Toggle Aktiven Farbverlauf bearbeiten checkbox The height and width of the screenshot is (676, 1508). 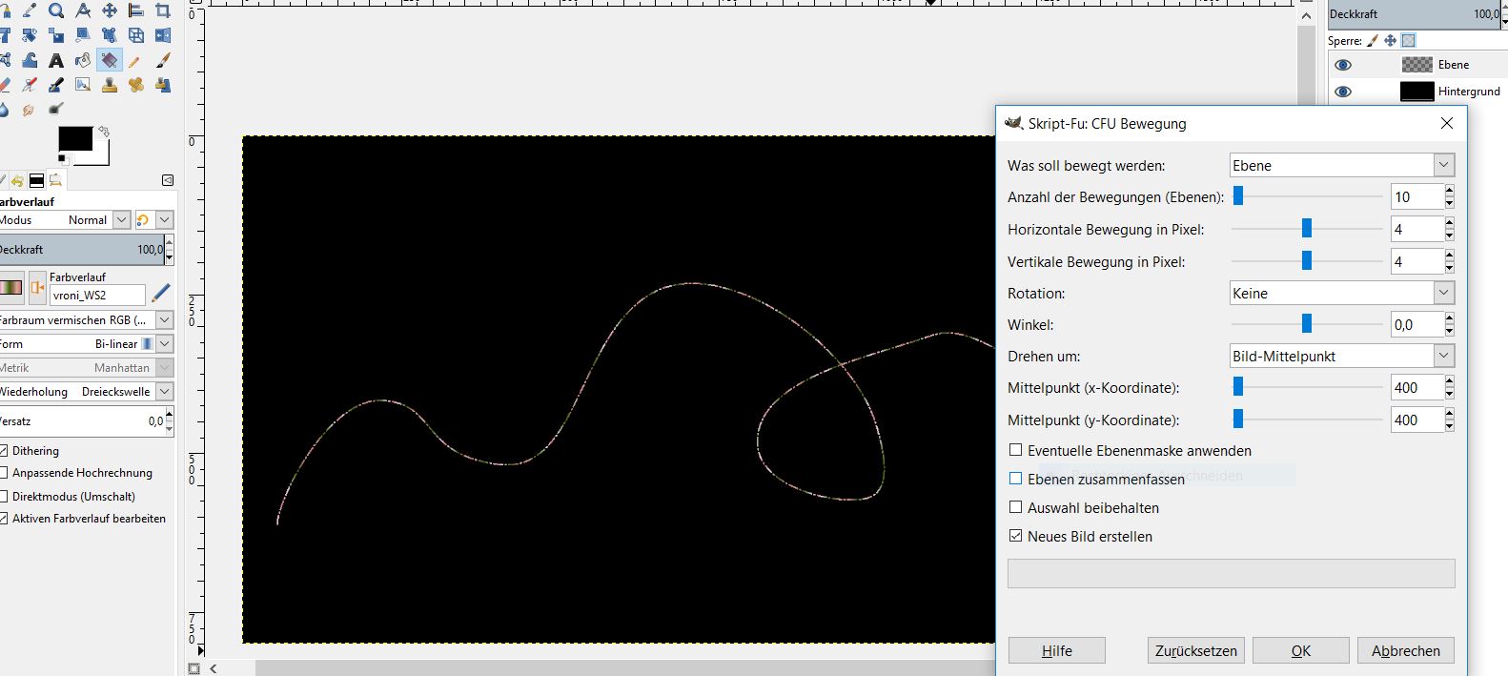[4, 518]
